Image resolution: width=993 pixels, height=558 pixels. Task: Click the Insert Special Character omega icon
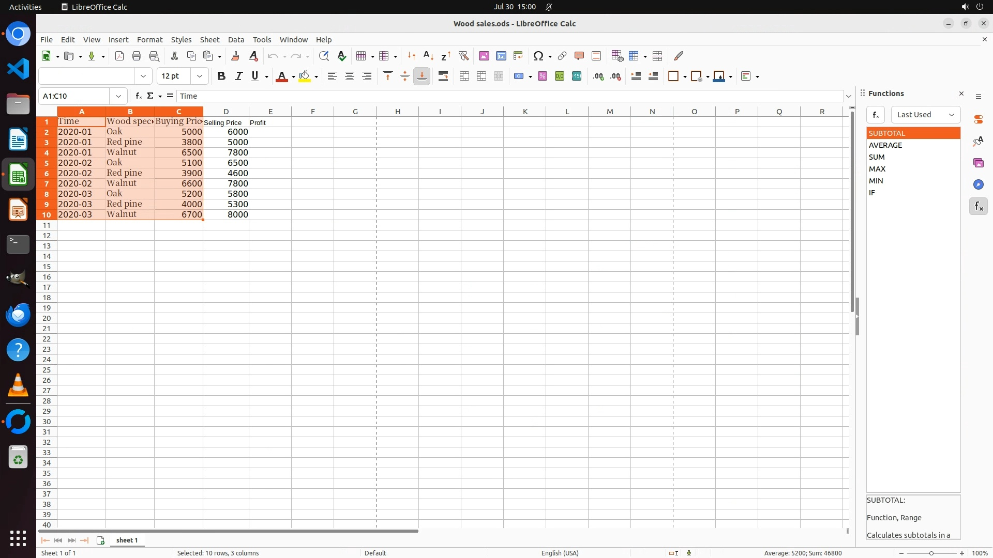[538, 56]
